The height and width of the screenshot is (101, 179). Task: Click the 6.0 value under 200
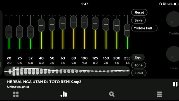click(117, 63)
